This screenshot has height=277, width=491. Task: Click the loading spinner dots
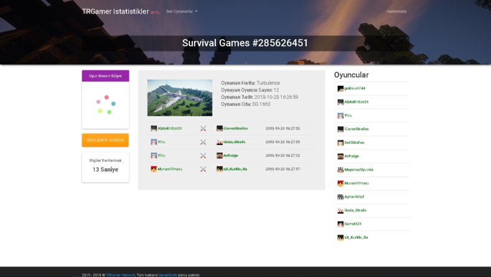pyautogui.click(x=106, y=105)
